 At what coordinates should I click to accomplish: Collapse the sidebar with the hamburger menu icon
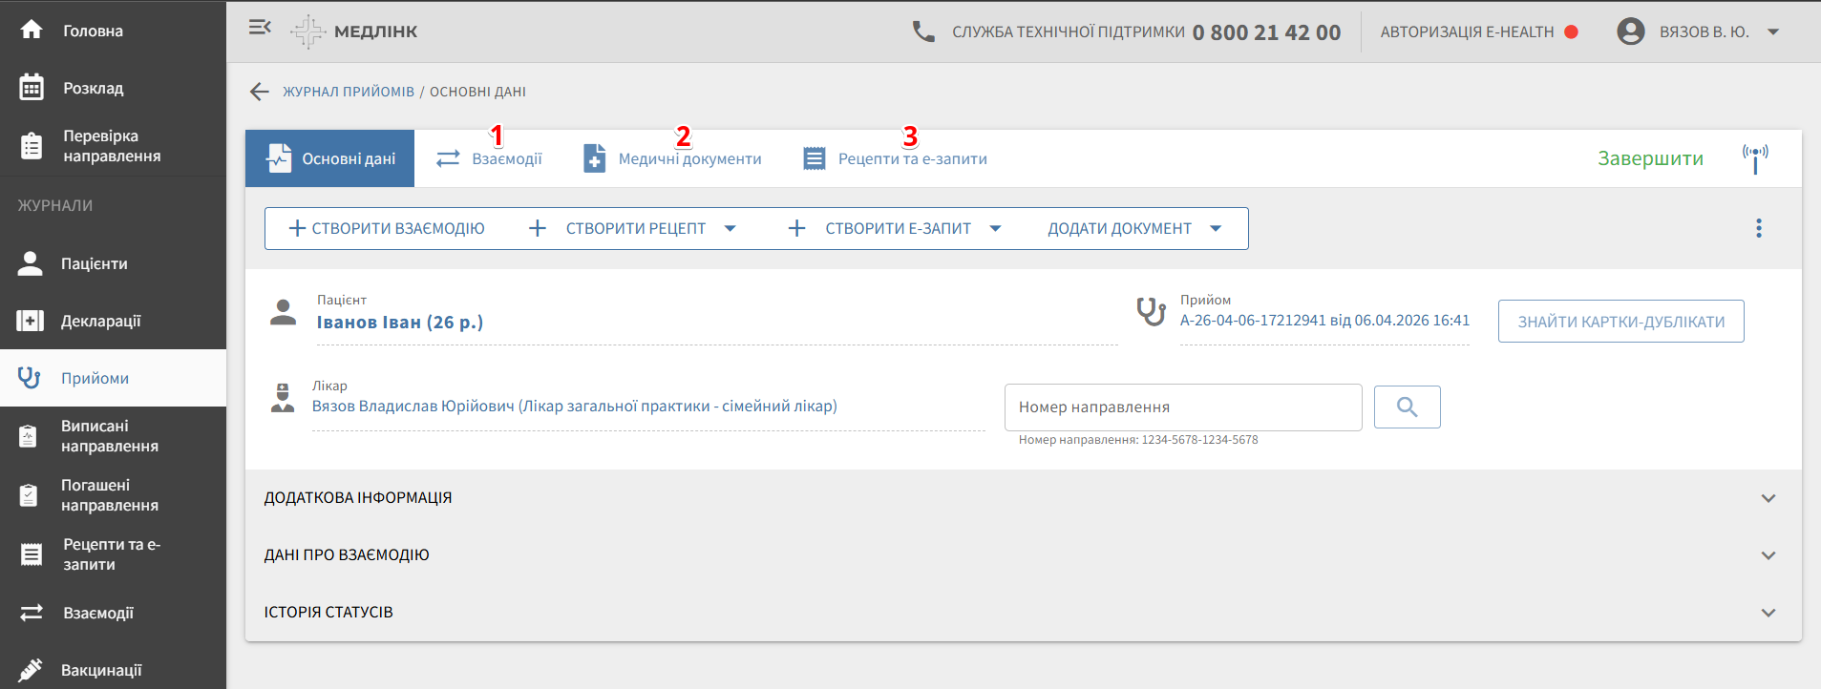tap(260, 29)
